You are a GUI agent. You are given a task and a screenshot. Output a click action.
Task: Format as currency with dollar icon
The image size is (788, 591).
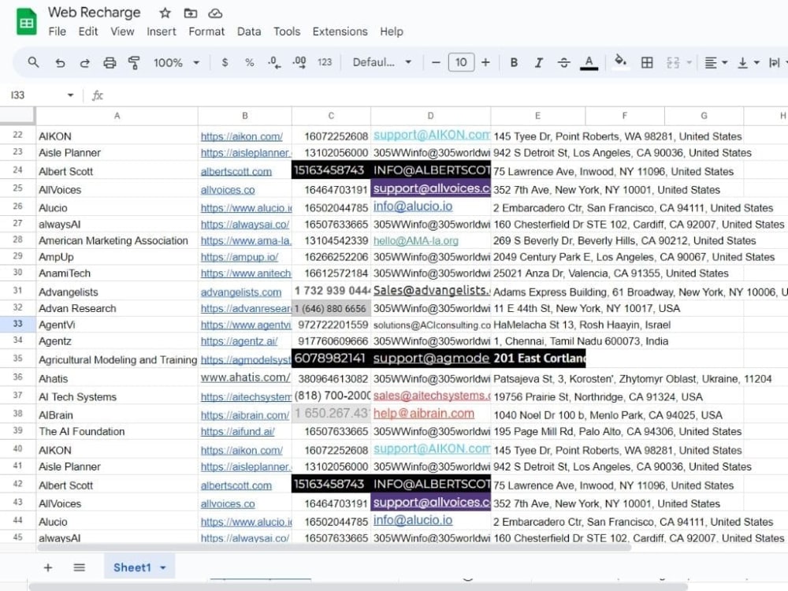pyautogui.click(x=225, y=62)
